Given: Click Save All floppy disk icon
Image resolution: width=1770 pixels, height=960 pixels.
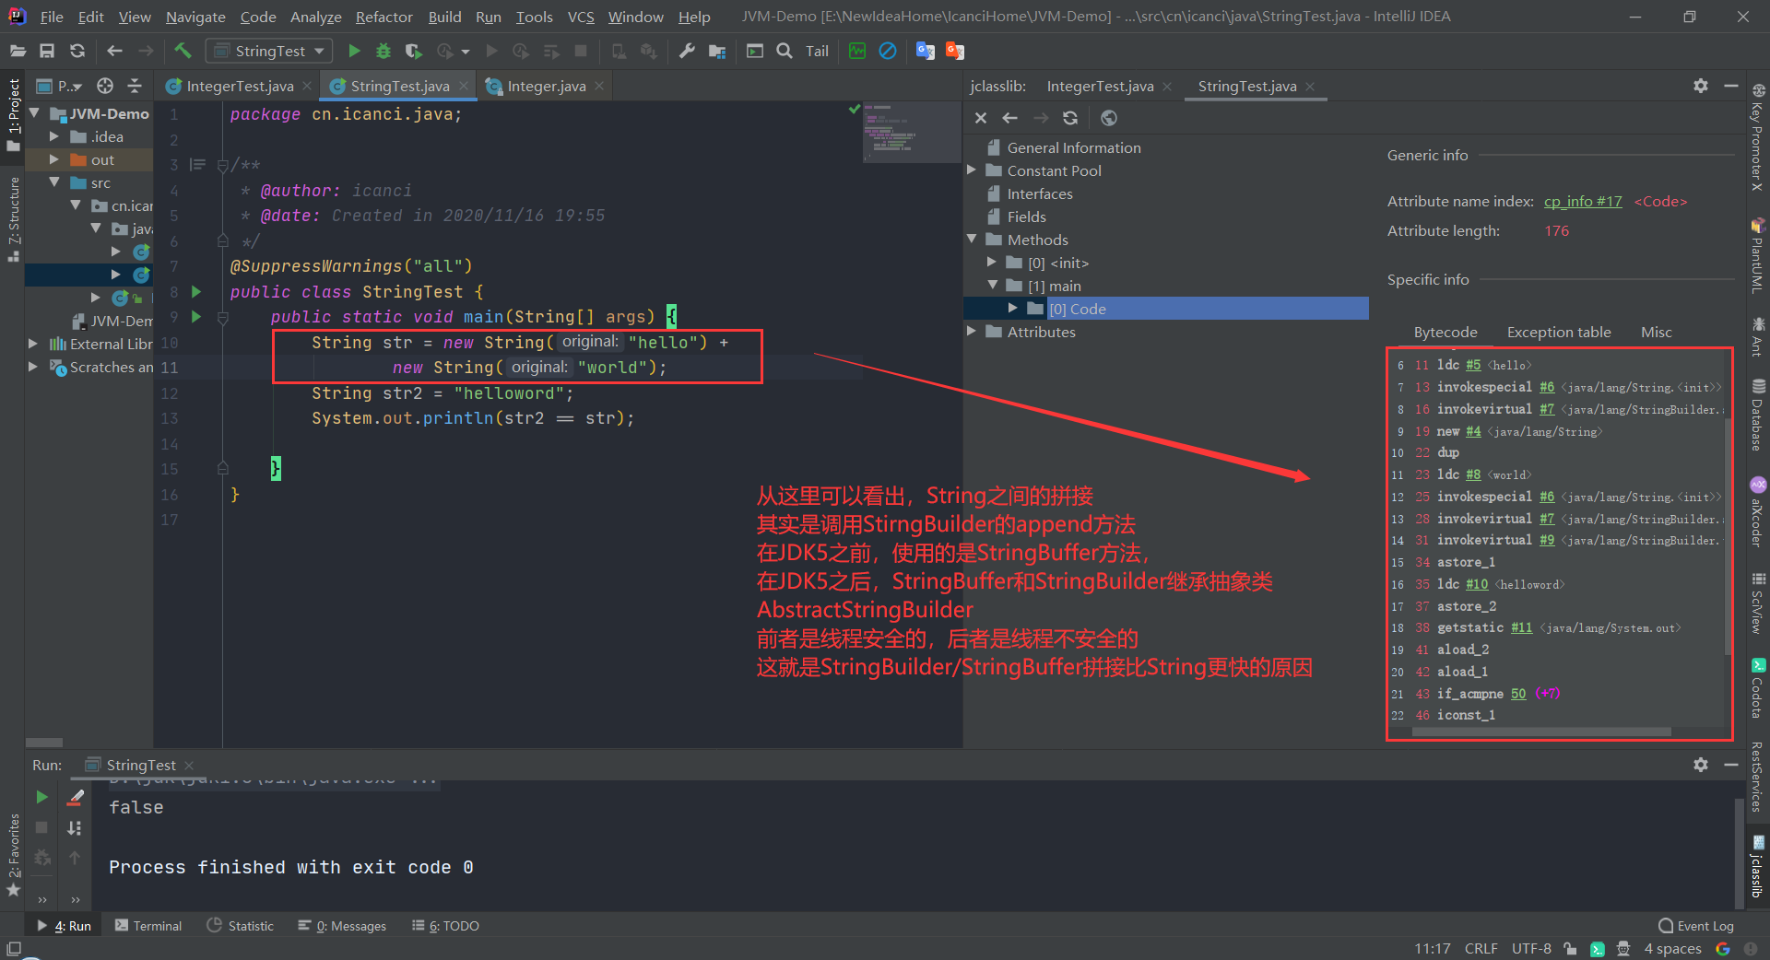Looking at the screenshot, I should tap(47, 51).
